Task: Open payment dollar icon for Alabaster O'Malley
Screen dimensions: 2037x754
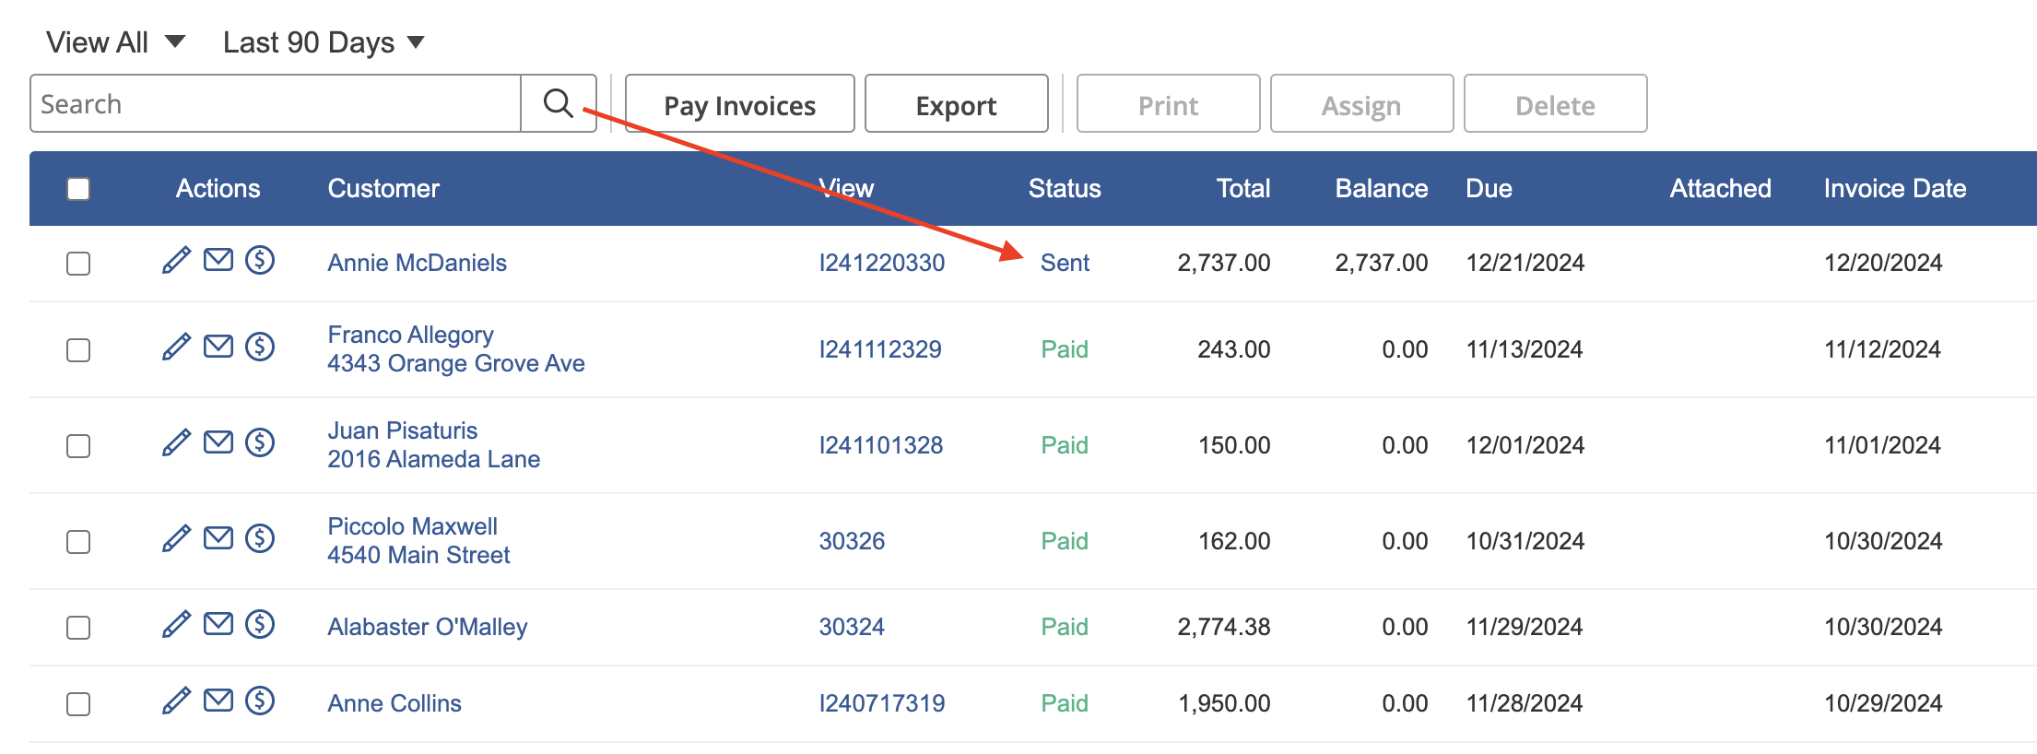Action: click(260, 624)
